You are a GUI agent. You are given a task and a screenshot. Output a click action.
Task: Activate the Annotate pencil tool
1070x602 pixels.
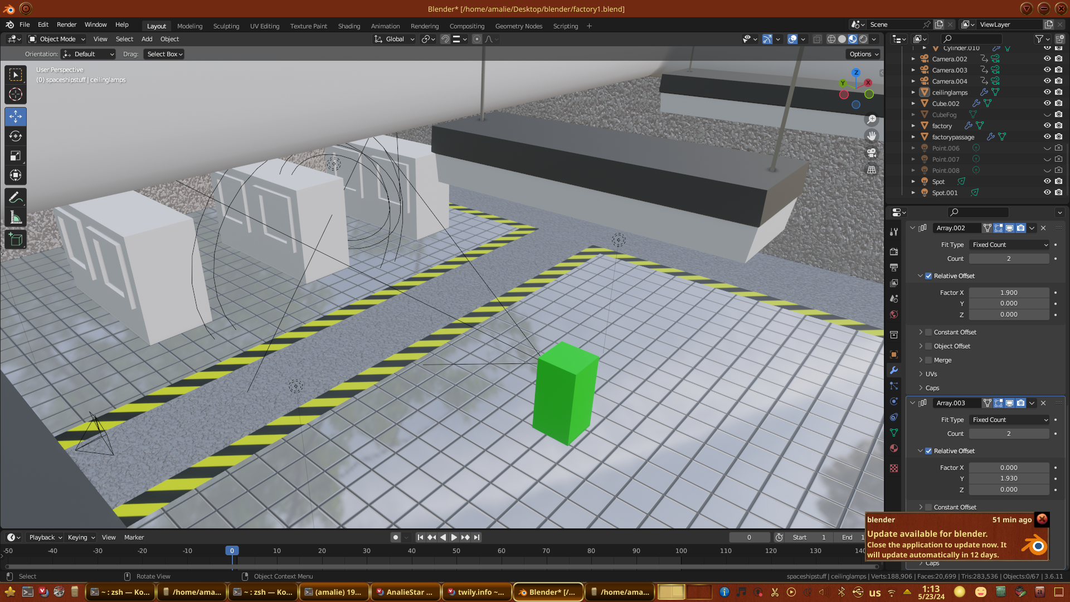(x=16, y=198)
